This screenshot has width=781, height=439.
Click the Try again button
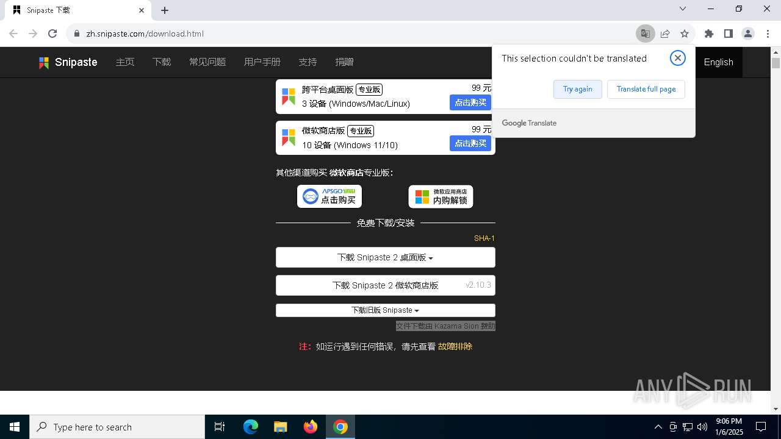(577, 89)
